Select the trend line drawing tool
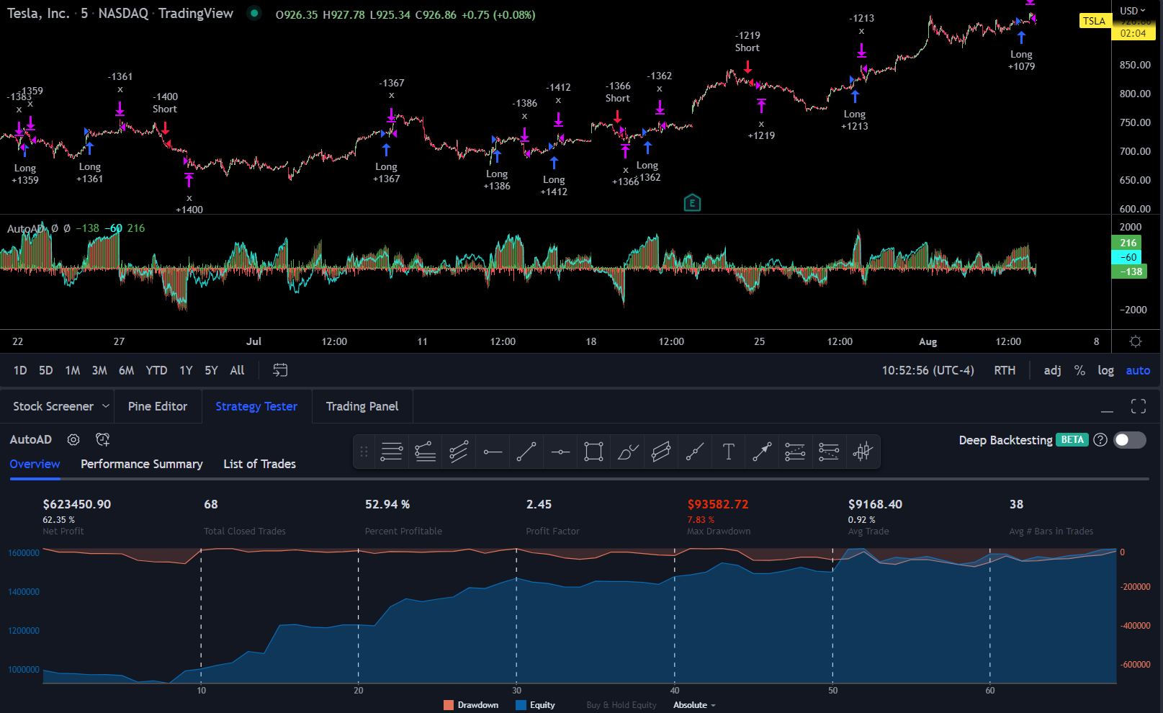The height and width of the screenshot is (713, 1163). coord(526,452)
